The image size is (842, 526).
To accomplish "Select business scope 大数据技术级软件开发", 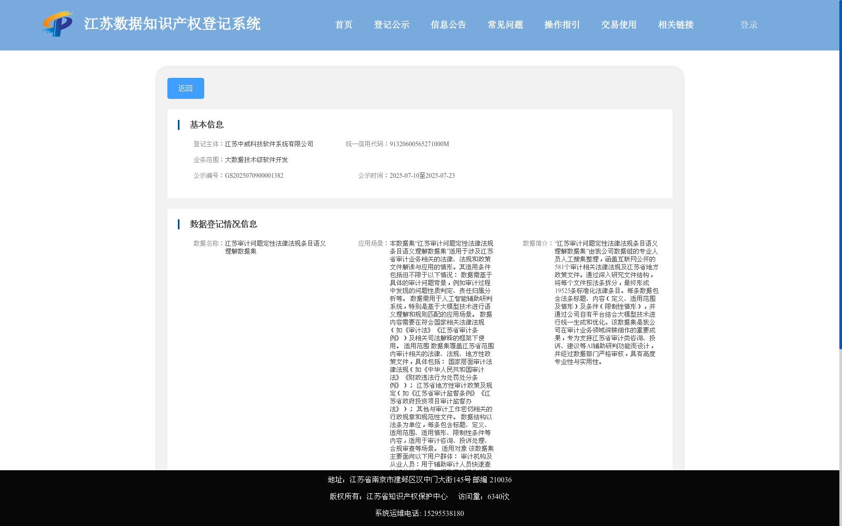I will 256,160.
